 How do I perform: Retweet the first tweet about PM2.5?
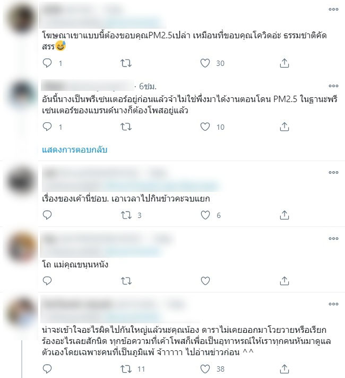click(126, 63)
